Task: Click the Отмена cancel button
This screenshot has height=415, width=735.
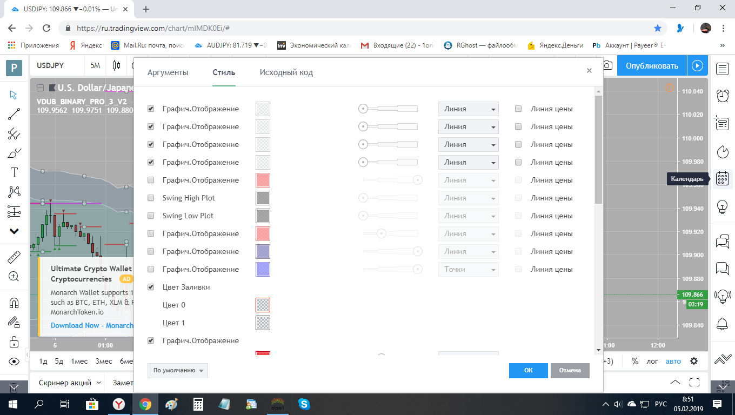Action: click(x=570, y=370)
